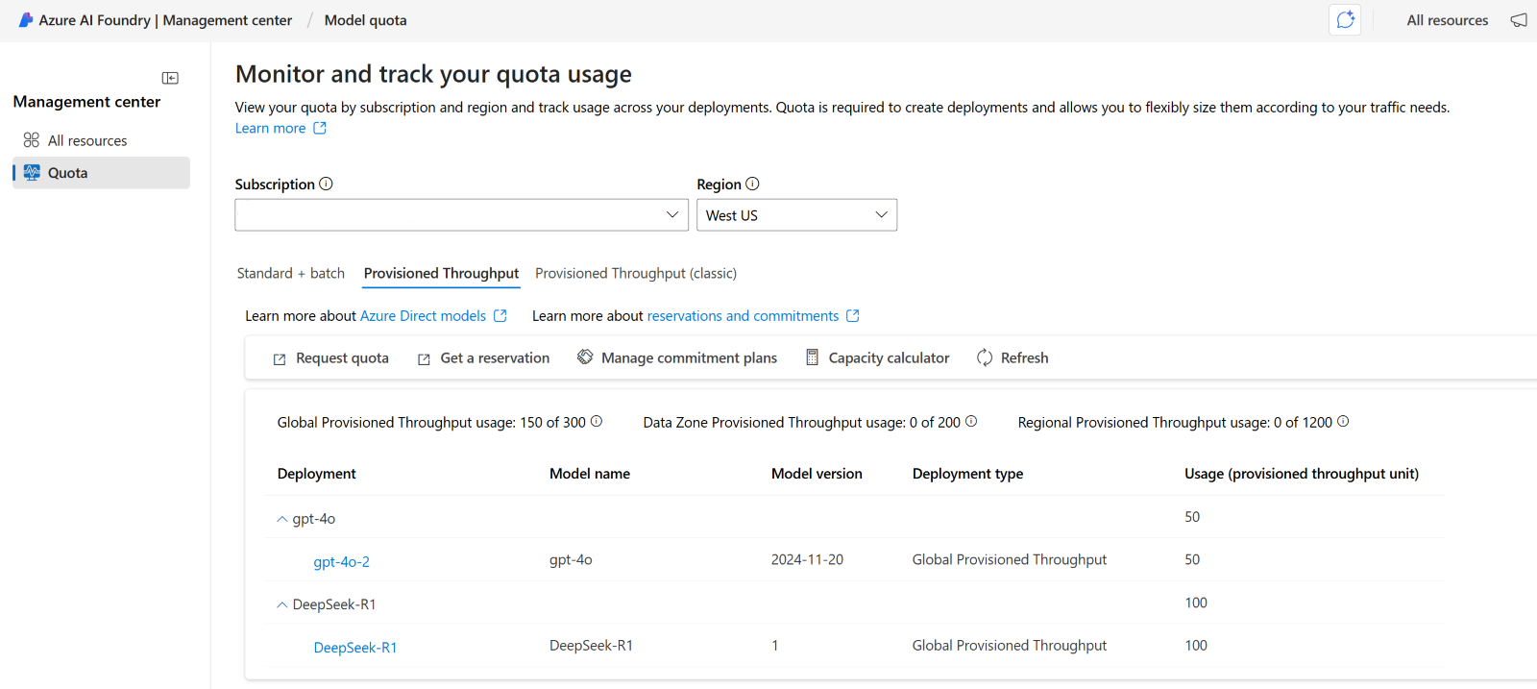Collapse the left sidebar panel icon
The width and height of the screenshot is (1537, 689).
(x=170, y=78)
